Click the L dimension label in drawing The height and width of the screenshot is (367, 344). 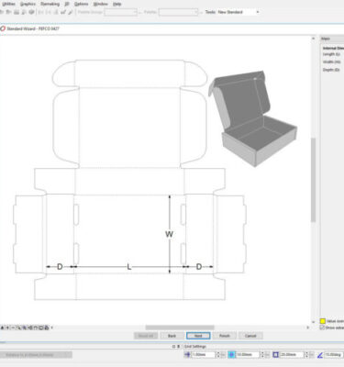point(129,267)
